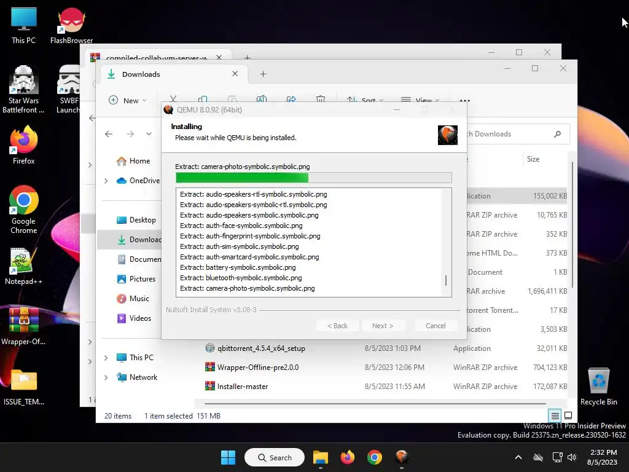629x472 pixels.
Task: Click the disabled Next button
Action: (383, 326)
